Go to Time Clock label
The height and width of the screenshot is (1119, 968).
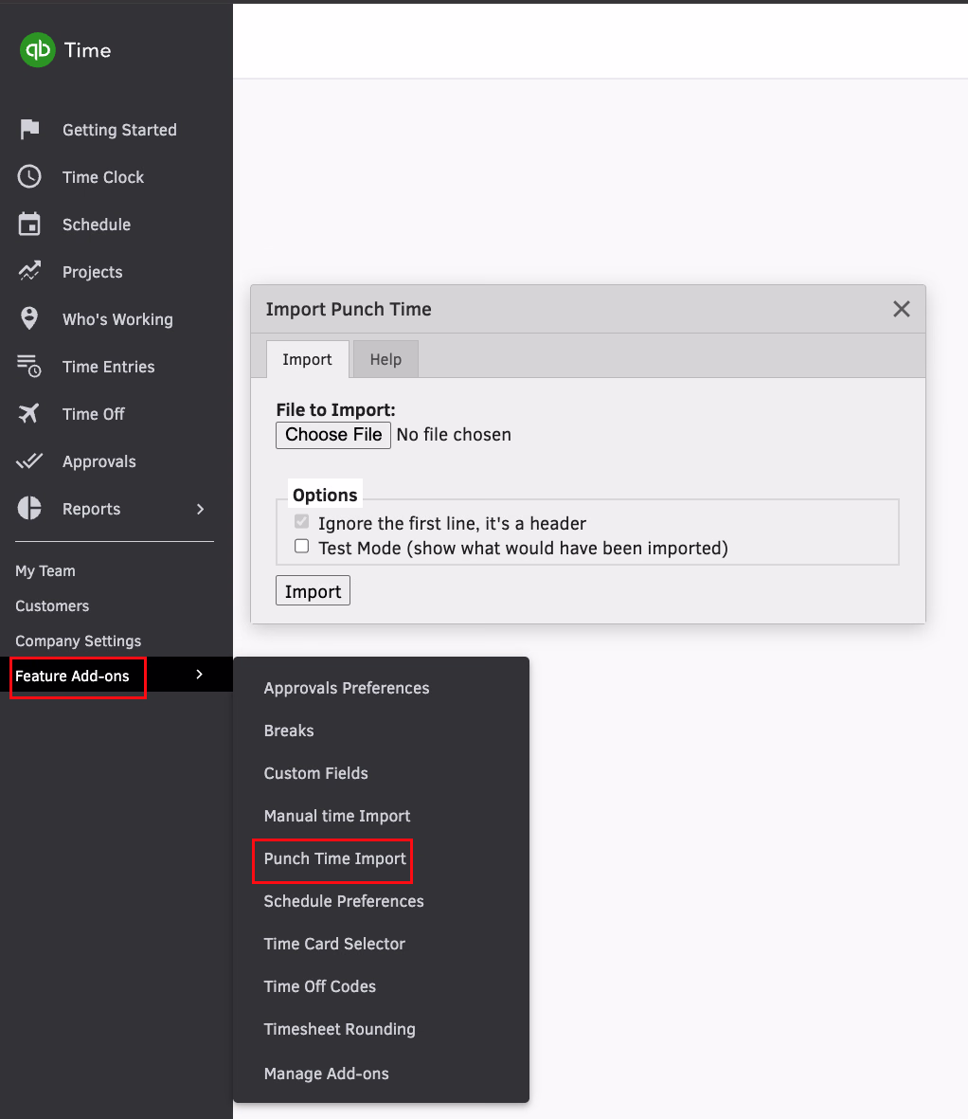pos(103,177)
